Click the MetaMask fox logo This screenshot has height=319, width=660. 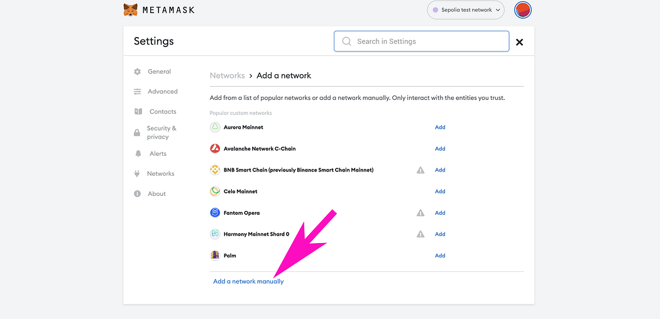coord(131,9)
